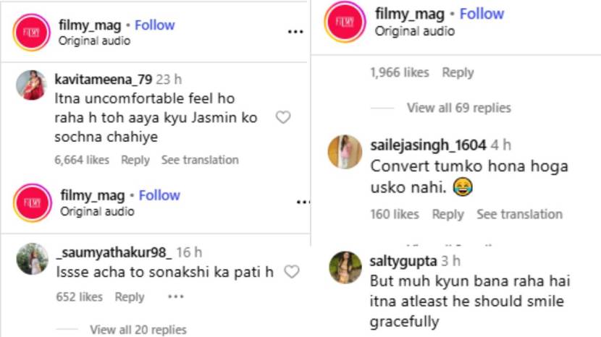Expand View all 20 replies
Image resolution: width=601 pixels, height=337 pixels.
pyautogui.click(x=138, y=330)
